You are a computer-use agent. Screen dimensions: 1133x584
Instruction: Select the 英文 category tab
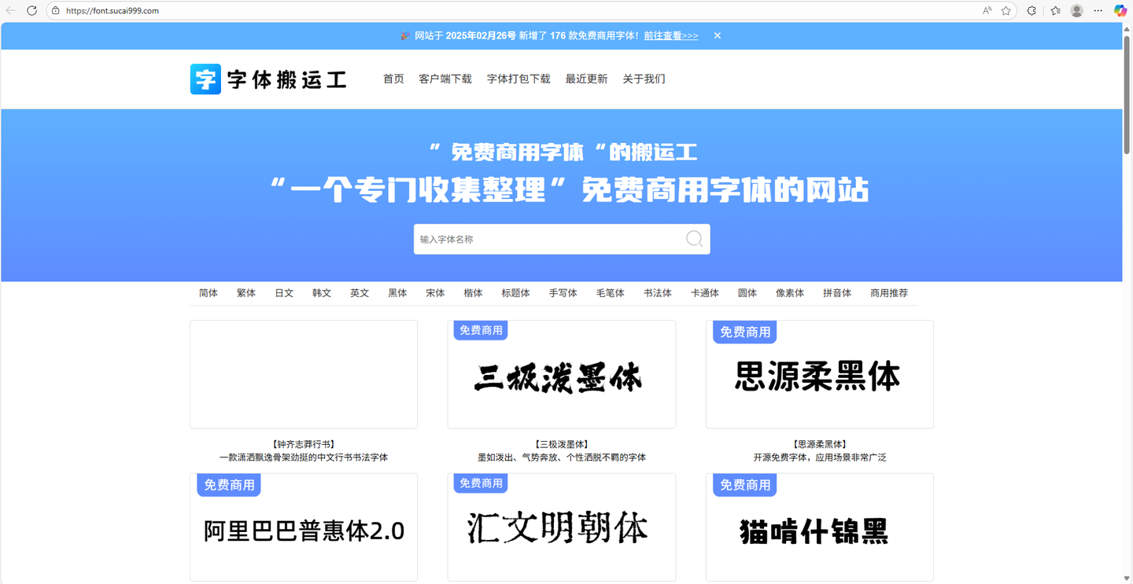[360, 293]
